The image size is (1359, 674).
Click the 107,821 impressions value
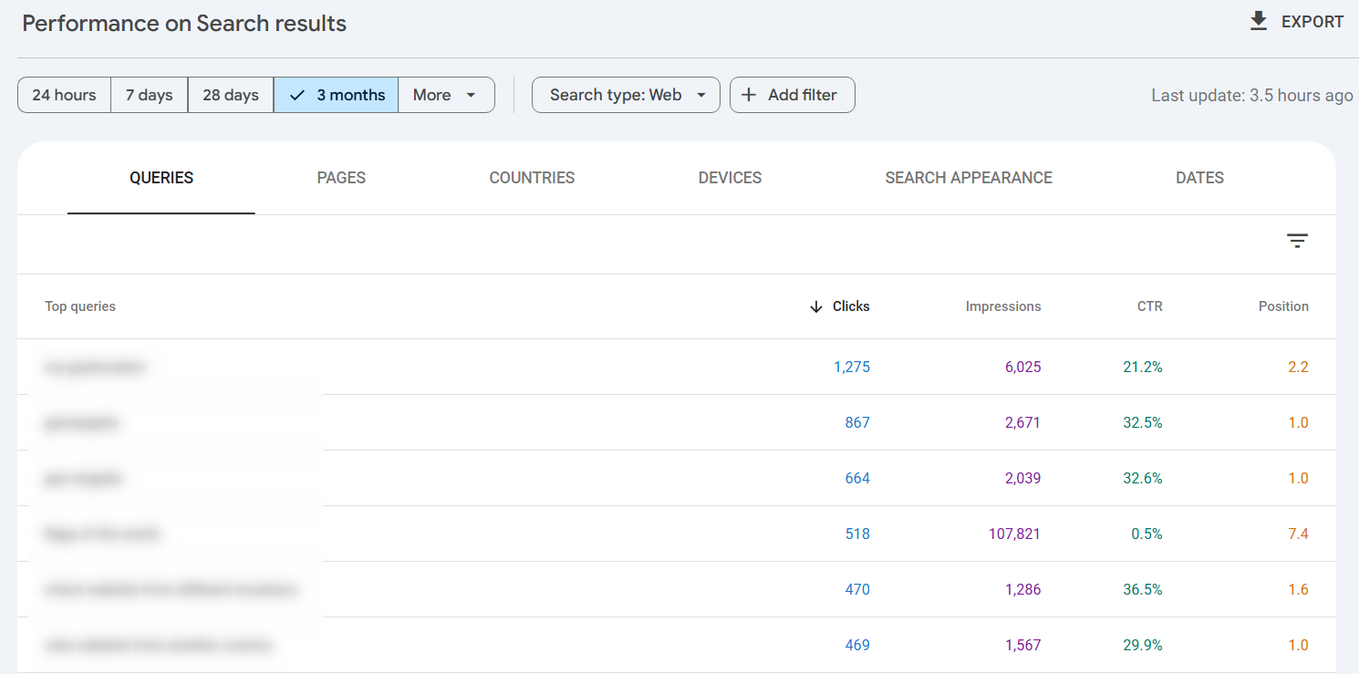(x=1014, y=534)
